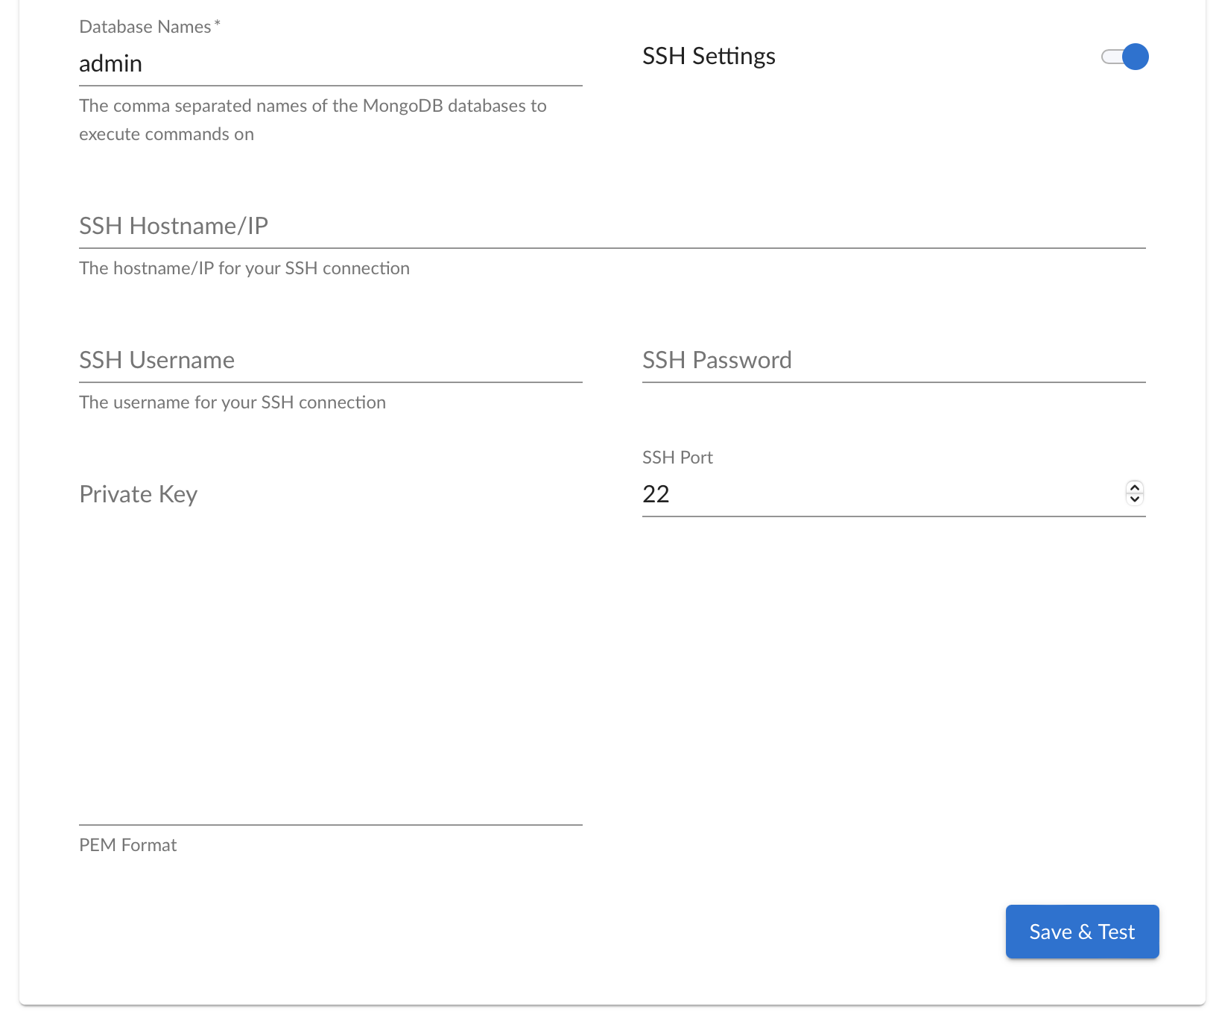Increase SSH Port with up arrow
1219x1024 pixels.
1134,487
